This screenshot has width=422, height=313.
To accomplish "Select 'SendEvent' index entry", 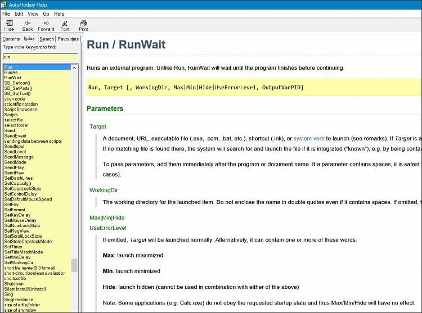I will click(x=15, y=136).
